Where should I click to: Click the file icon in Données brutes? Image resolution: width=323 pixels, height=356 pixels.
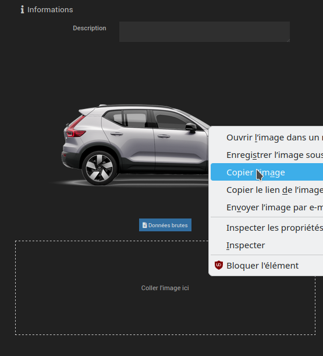144,225
